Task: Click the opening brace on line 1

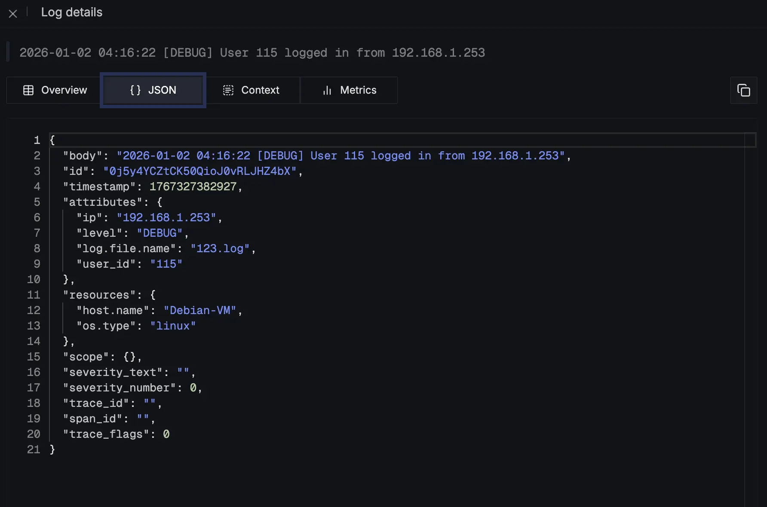Action: pyautogui.click(x=52, y=140)
